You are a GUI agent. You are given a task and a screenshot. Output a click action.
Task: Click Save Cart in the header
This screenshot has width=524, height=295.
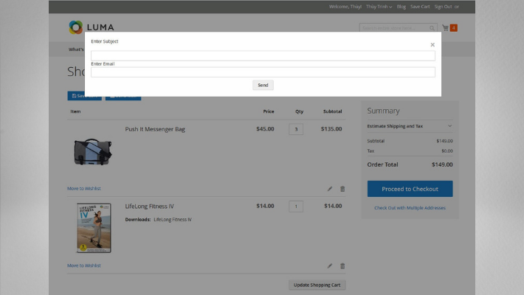(x=420, y=7)
